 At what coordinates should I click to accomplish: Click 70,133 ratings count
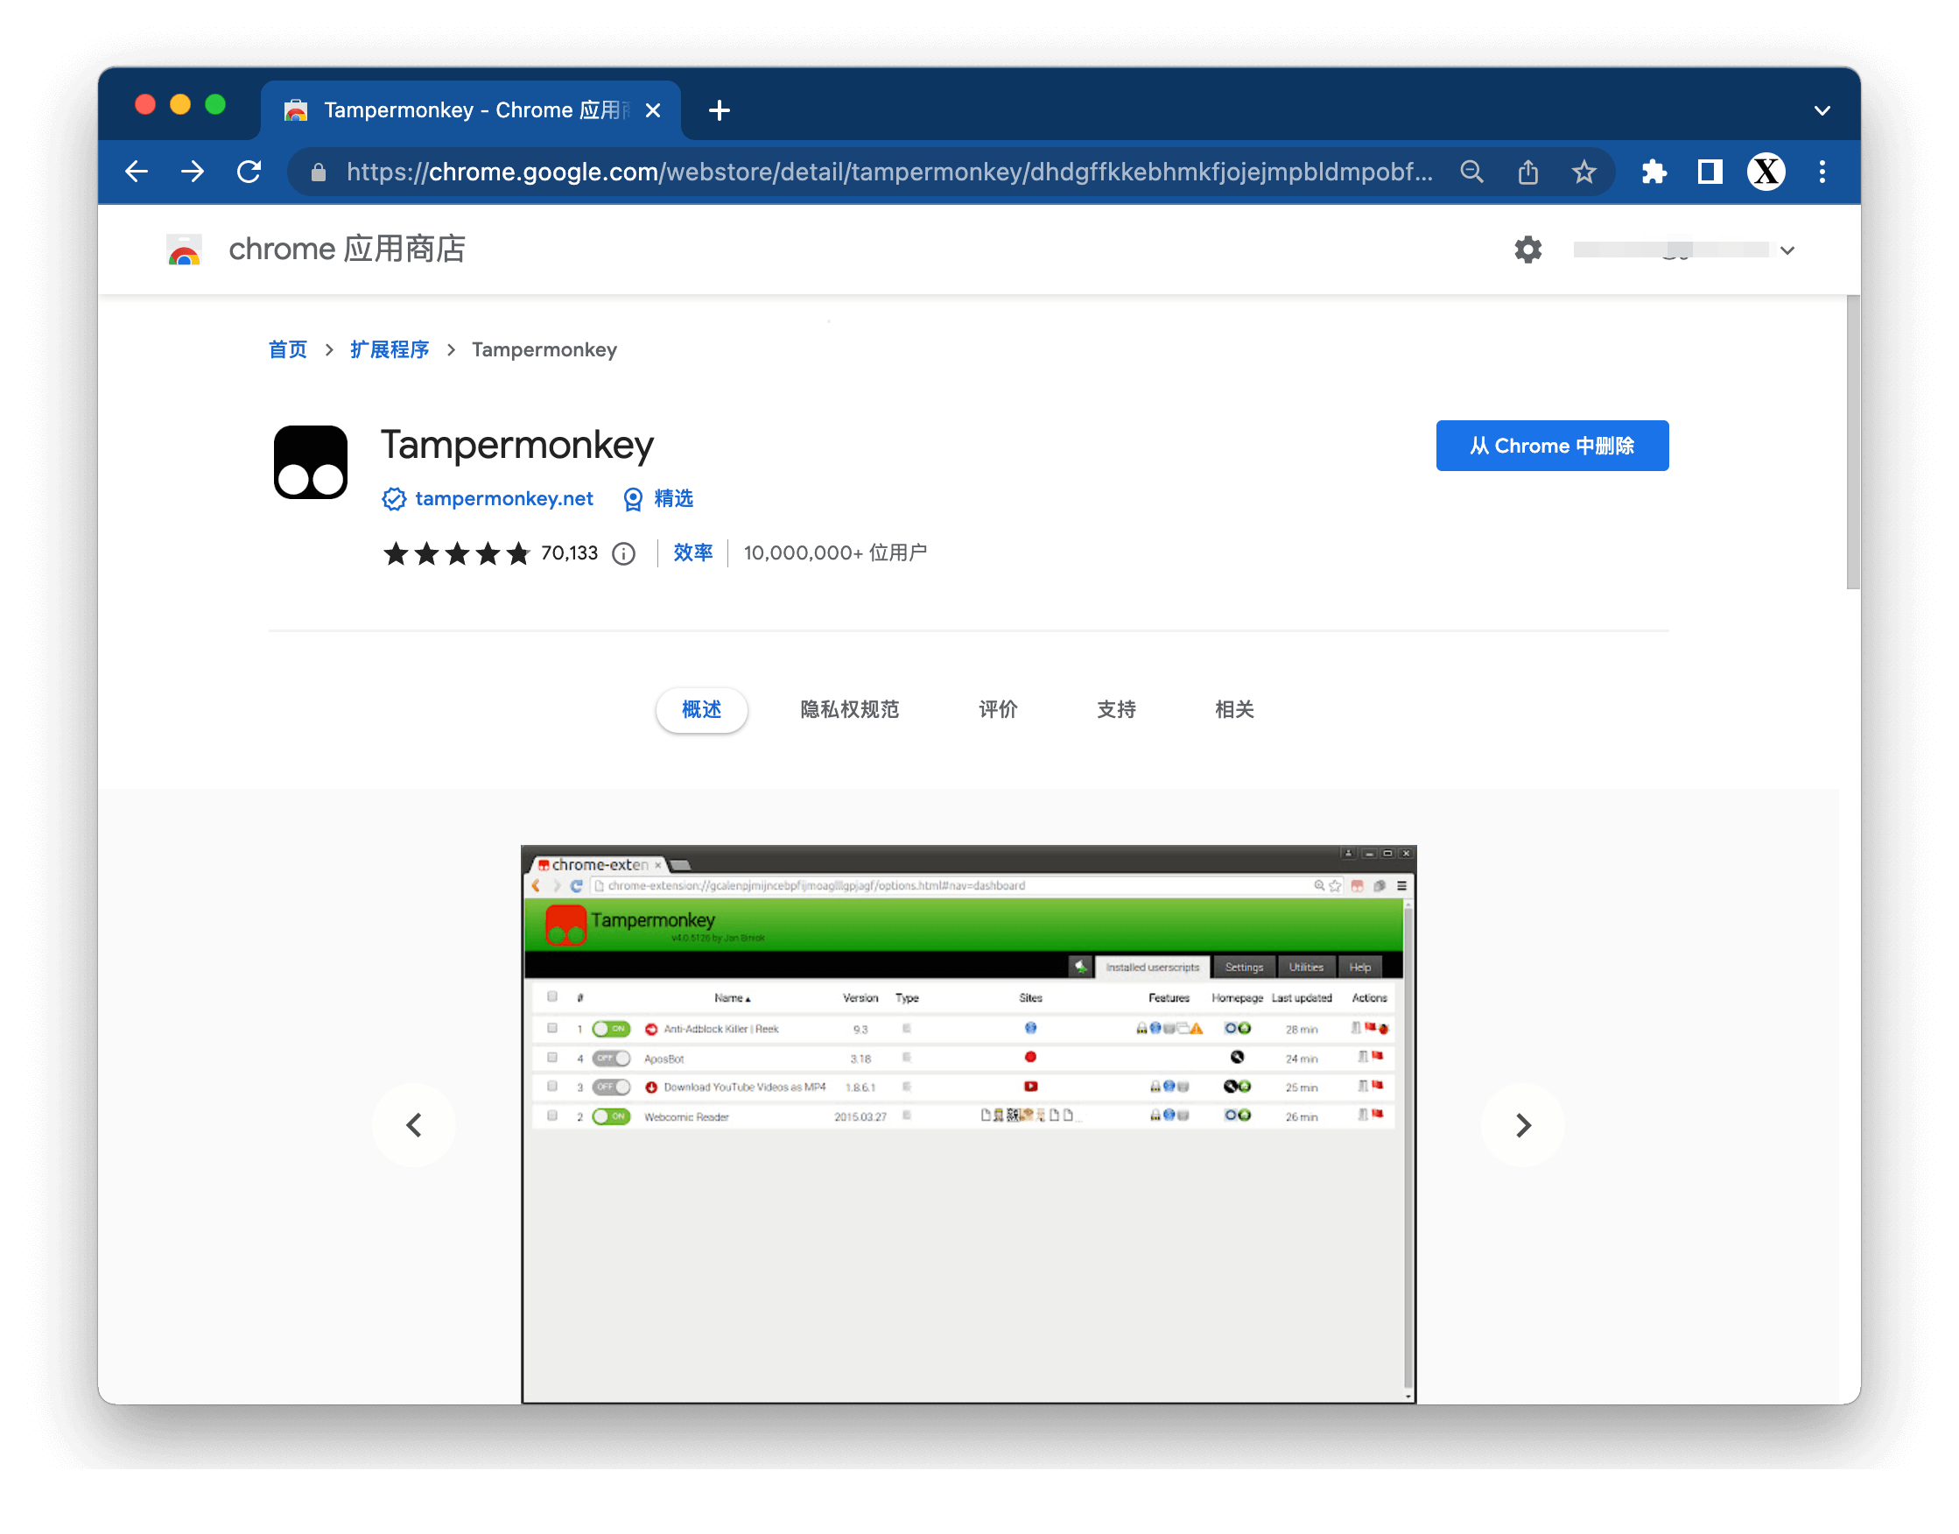[x=569, y=553]
